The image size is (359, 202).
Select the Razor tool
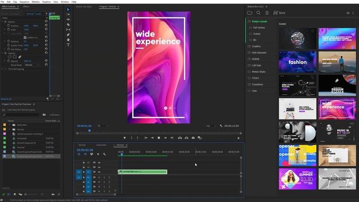point(68,25)
